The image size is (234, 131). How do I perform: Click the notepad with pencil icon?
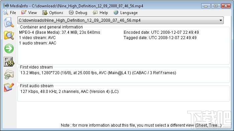pyautogui.click(x=9, y=87)
